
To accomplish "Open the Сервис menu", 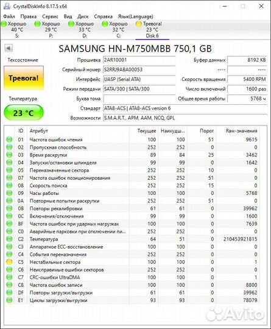I will (x=50, y=16).
